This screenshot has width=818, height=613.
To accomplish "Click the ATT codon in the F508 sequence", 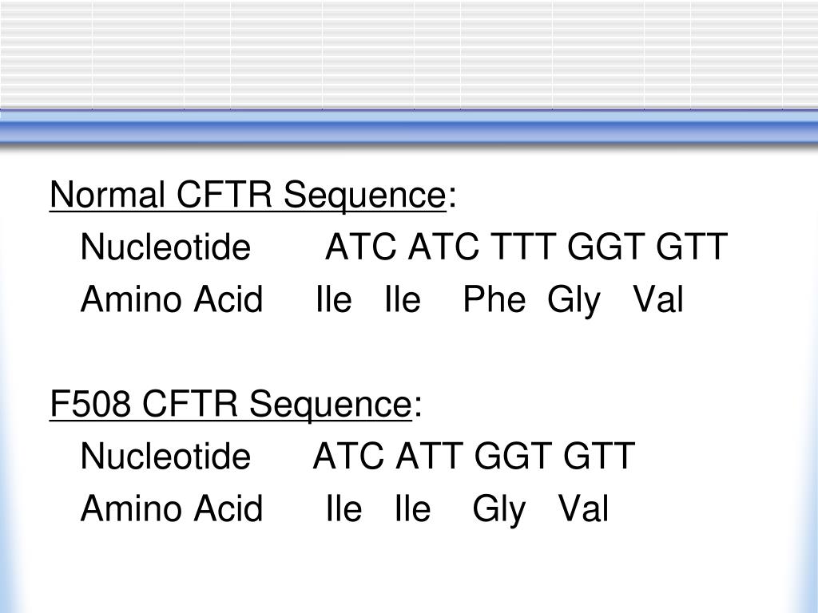I will pyautogui.click(x=429, y=456).
